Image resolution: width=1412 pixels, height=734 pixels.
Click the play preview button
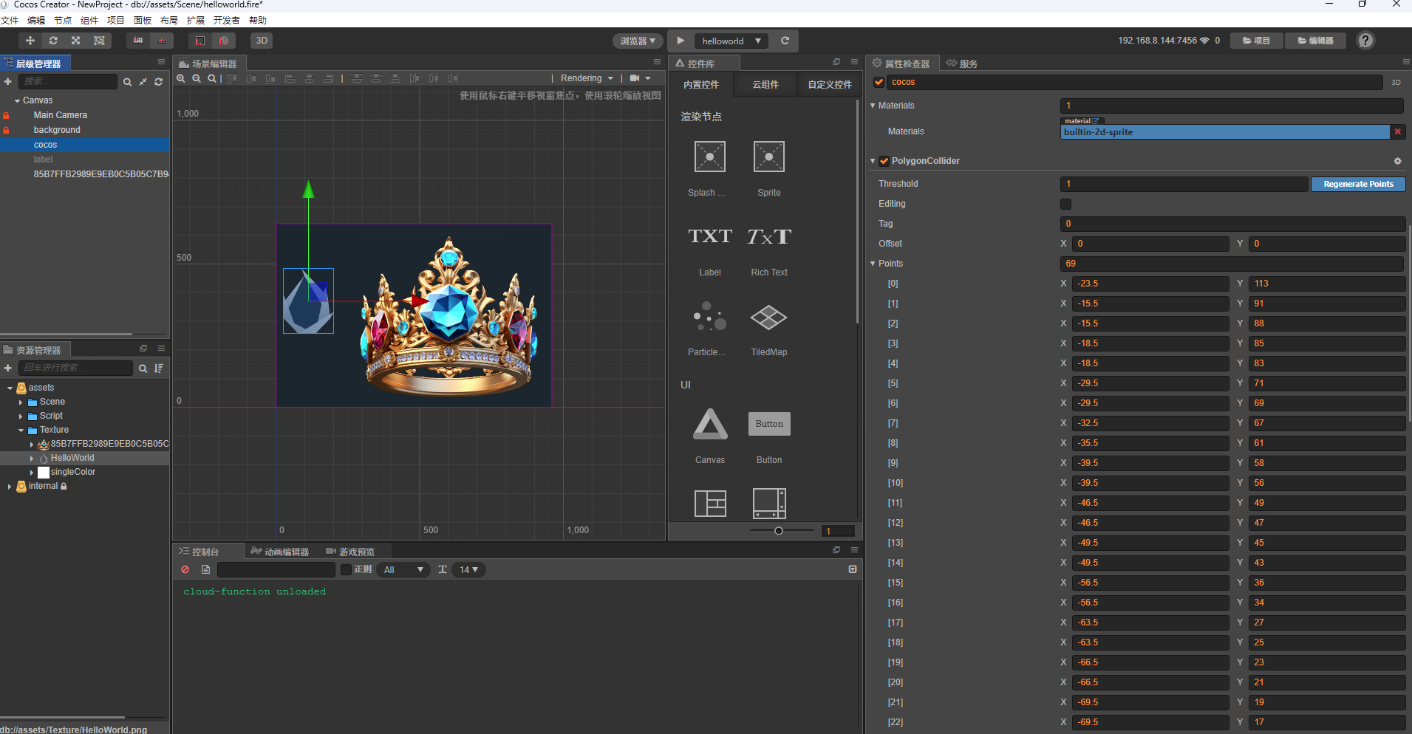point(681,41)
